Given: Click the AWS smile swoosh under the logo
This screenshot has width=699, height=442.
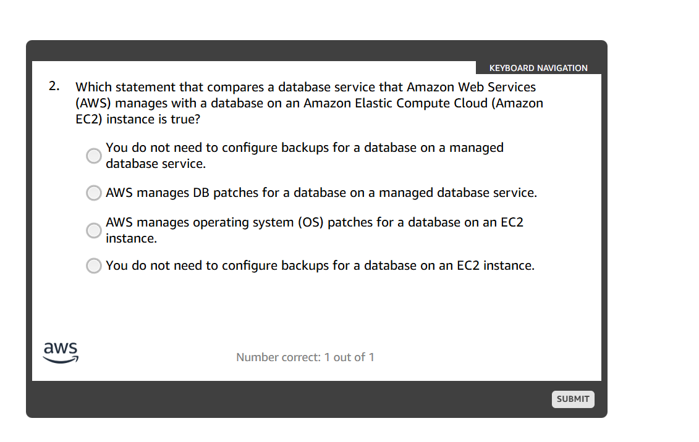Looking at the screenshot, I should click(x=61, y=361).
